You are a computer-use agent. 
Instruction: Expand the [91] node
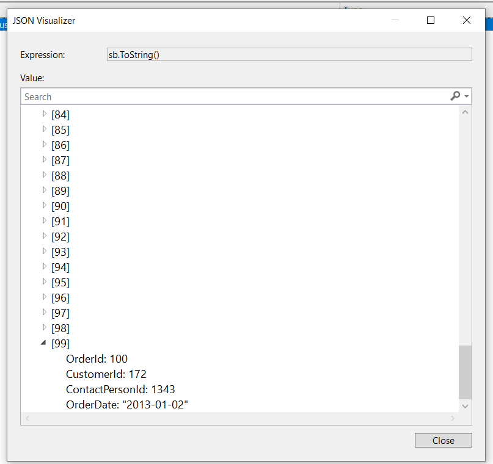(45, 220)
